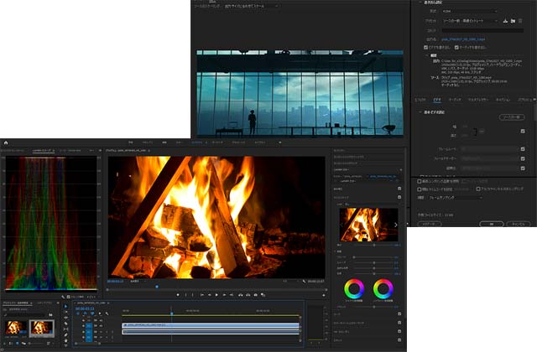Click the Mark Out button
Viewport: 537px width, 352px height.
(x=192, y=295)
